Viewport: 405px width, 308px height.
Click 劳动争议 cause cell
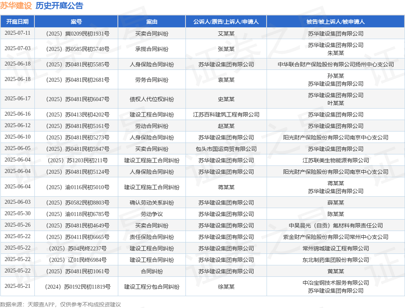coord(151,214)
